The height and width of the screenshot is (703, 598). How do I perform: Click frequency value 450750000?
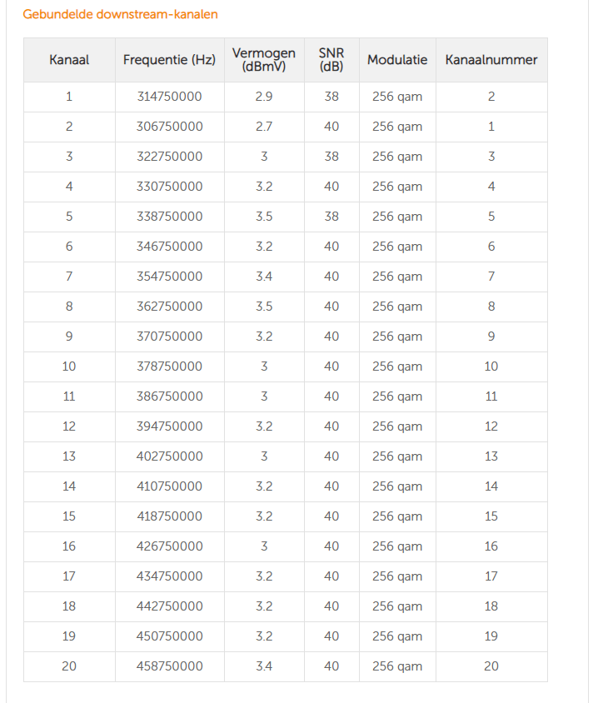(x=169, y=636)
